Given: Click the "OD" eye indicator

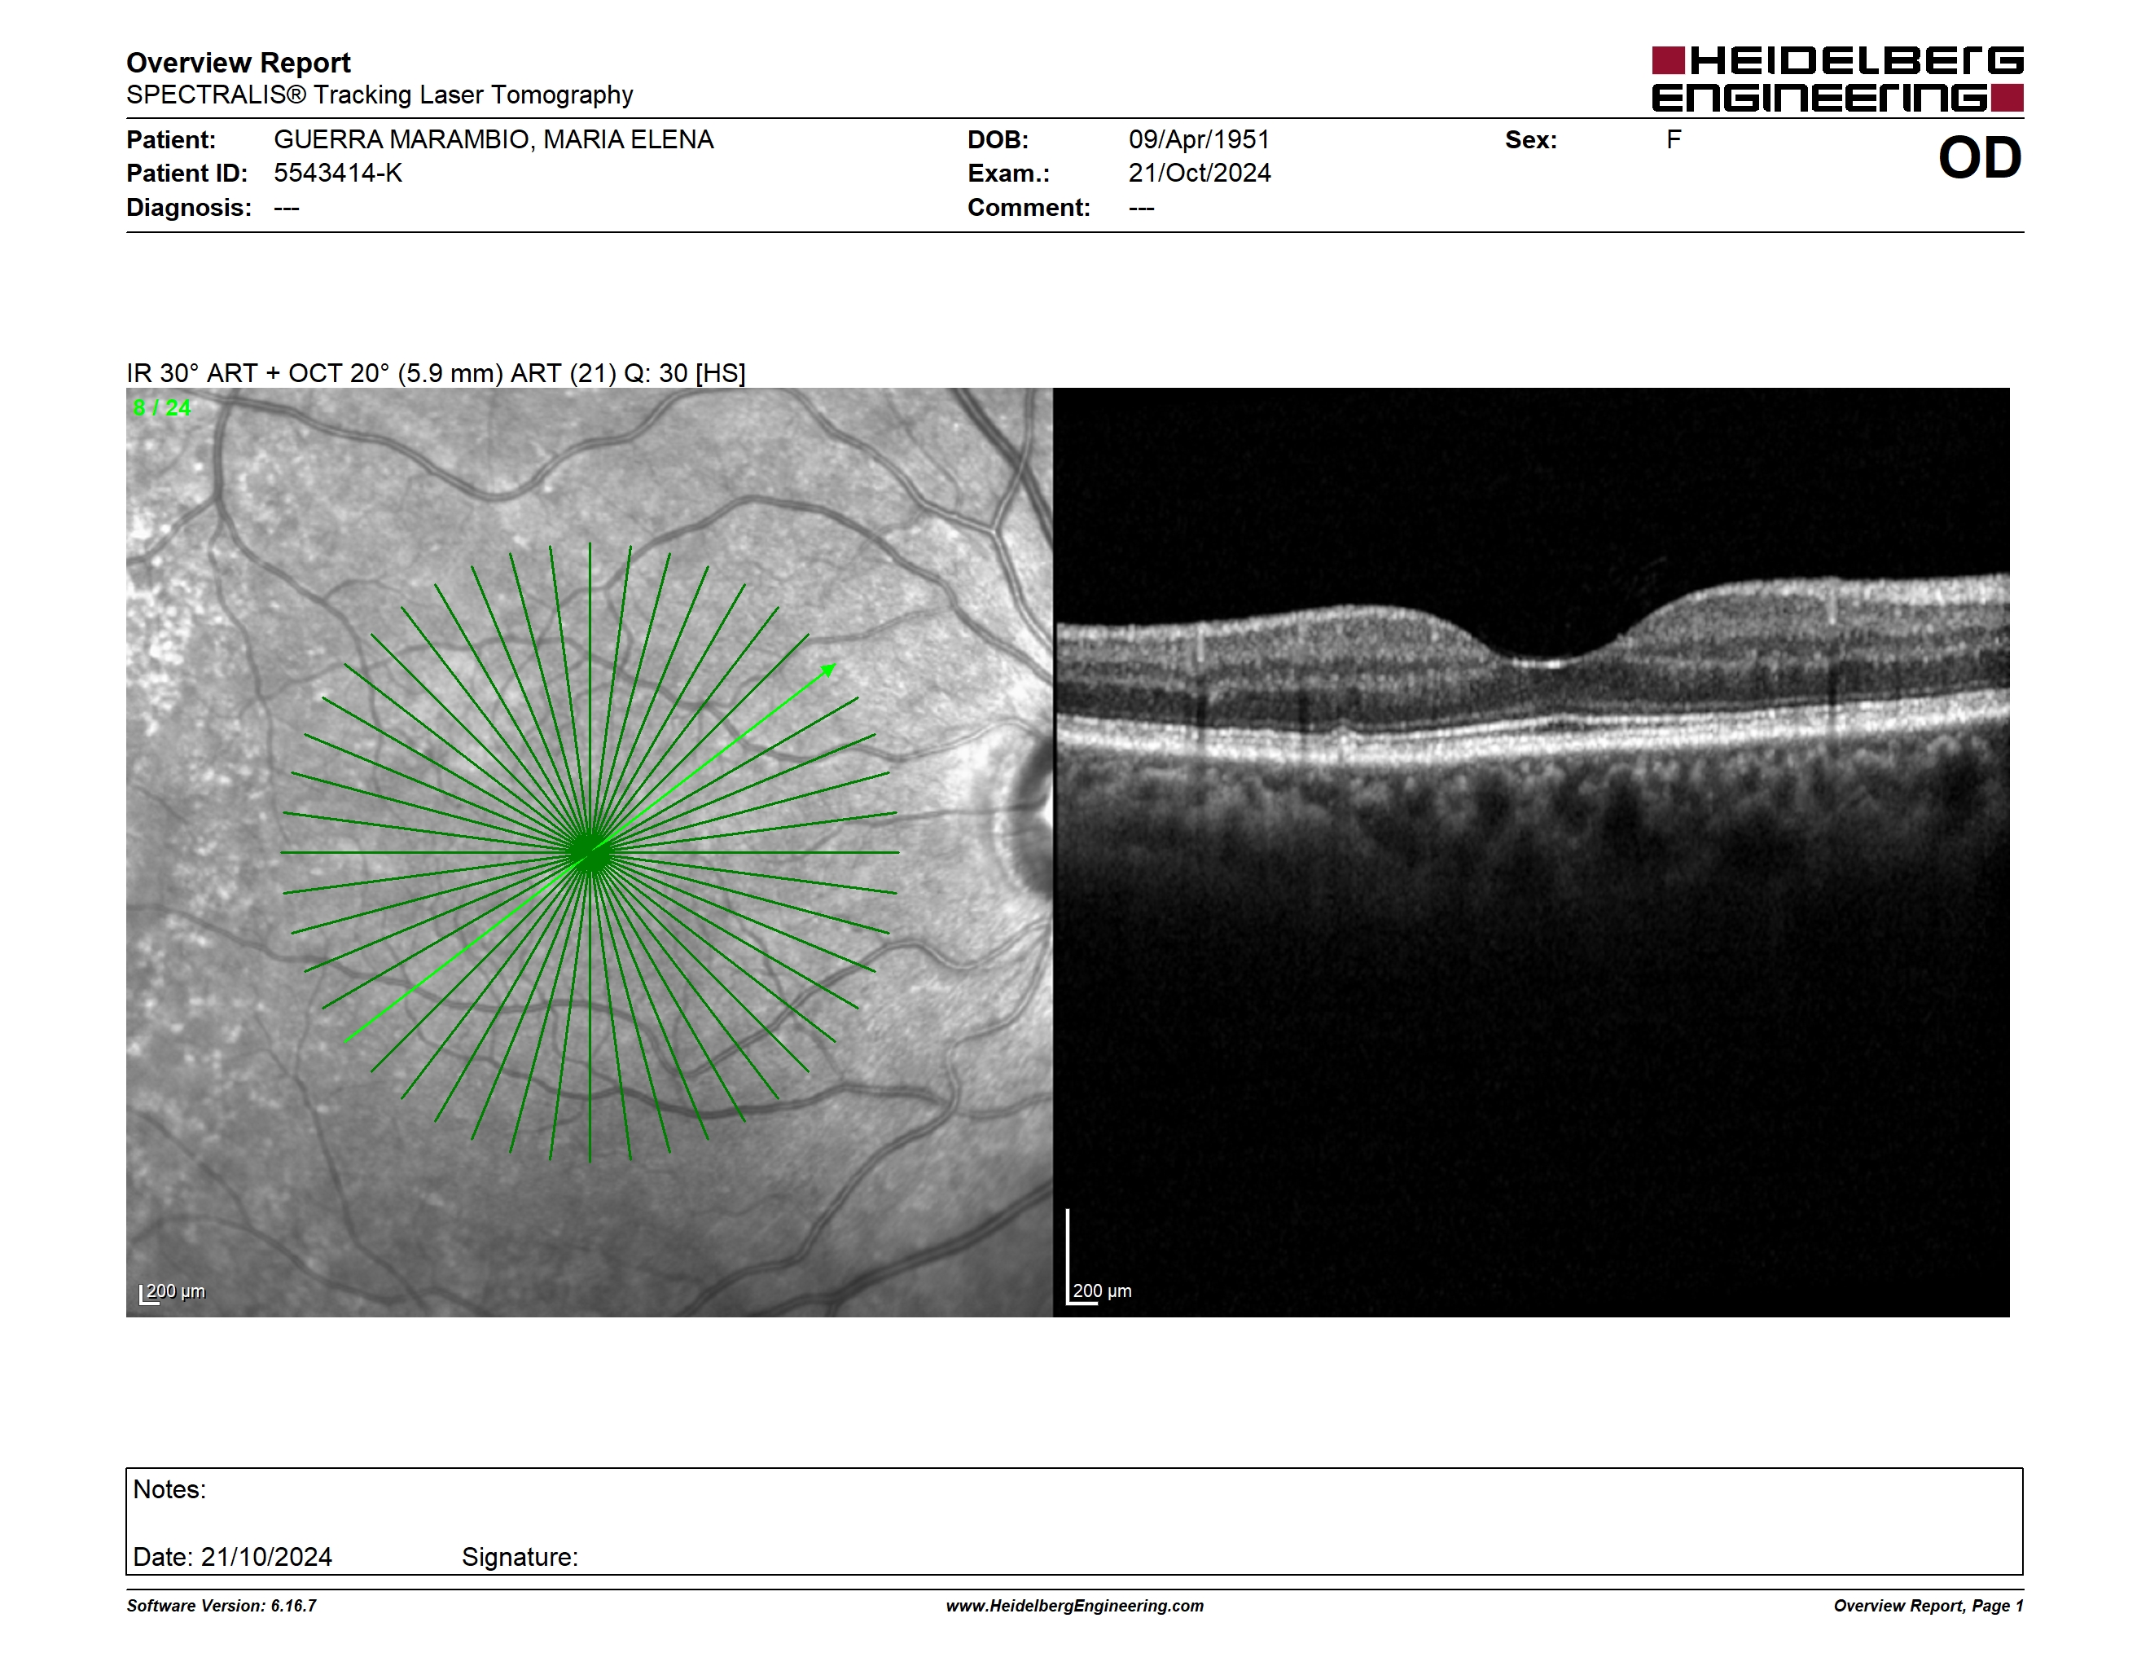Looking at the screenshot, I should pos(1980,159).
